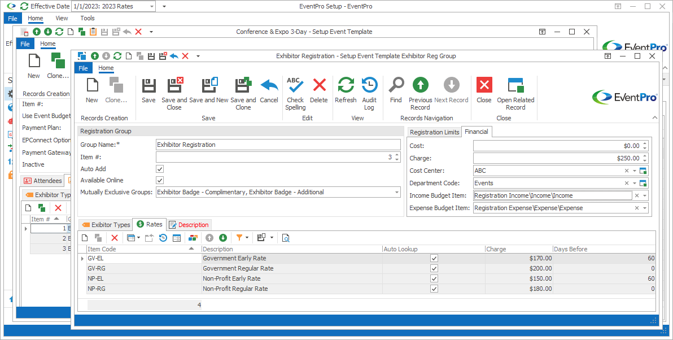
Task: Click Save and New in the ribbon
Action: [208, 90]
